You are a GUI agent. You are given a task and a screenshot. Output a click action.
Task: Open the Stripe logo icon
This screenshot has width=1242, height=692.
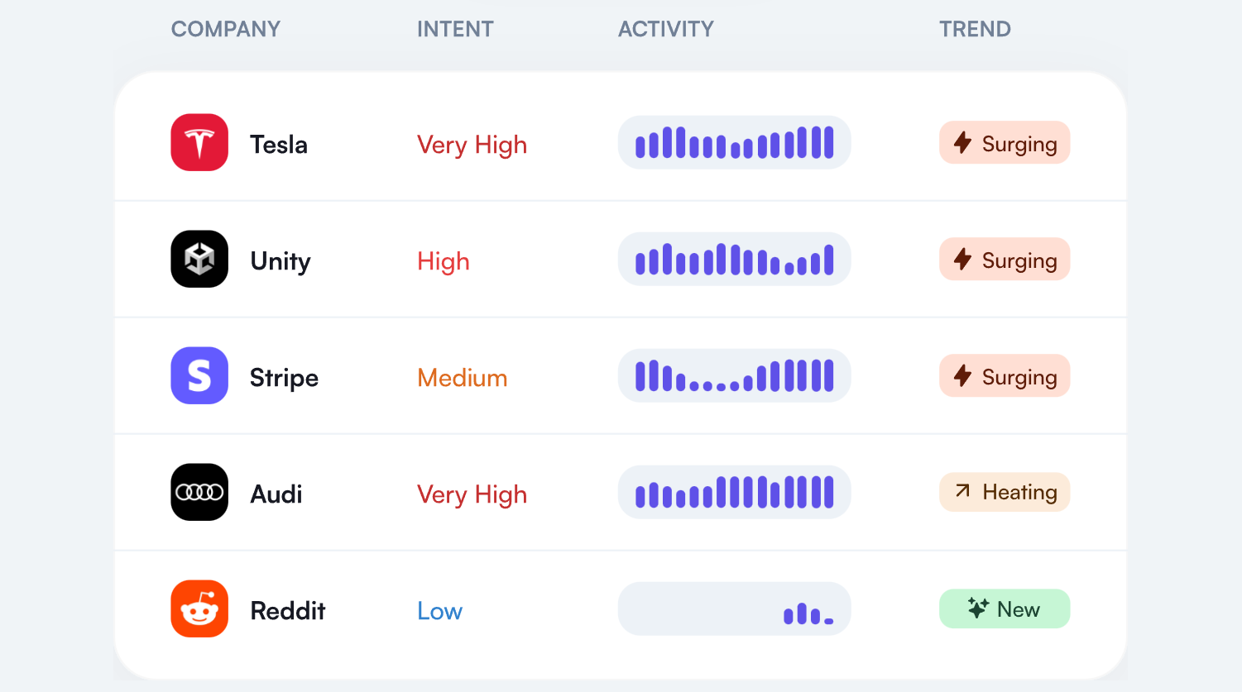[199, 375]
